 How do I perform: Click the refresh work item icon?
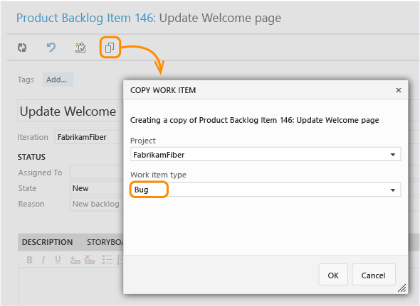tap(22, 48)
